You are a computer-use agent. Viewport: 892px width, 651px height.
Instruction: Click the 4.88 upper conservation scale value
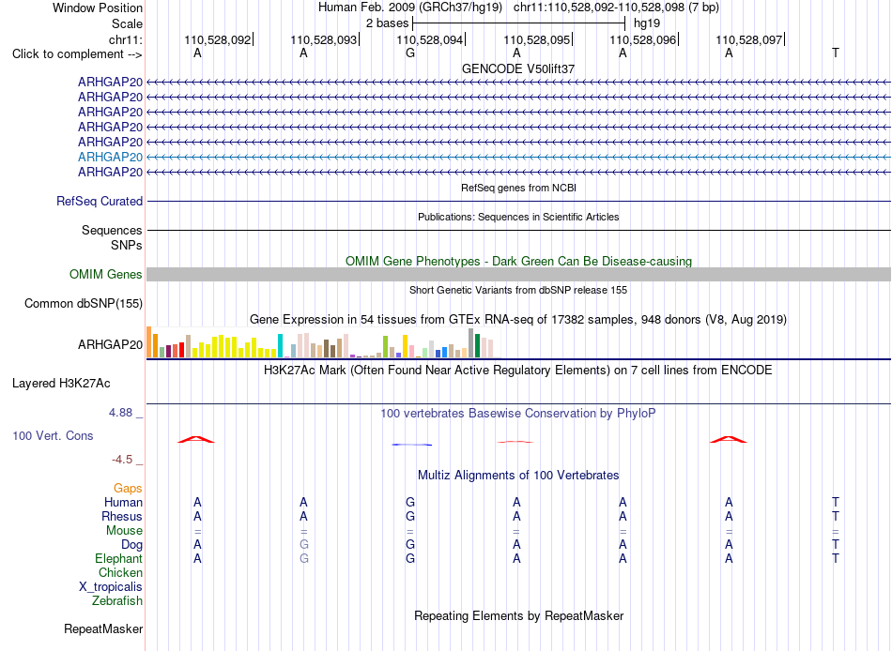pos(120,412)
